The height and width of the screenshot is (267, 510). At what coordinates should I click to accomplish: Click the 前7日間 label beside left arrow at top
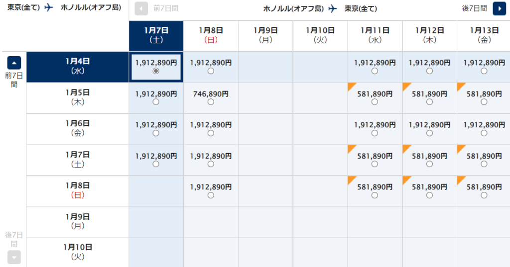[165, 8]
